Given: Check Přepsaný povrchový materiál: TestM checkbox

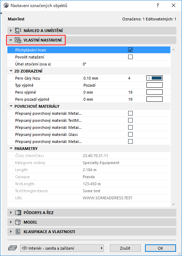Looking at the screenshot, I should coord(130,120).
